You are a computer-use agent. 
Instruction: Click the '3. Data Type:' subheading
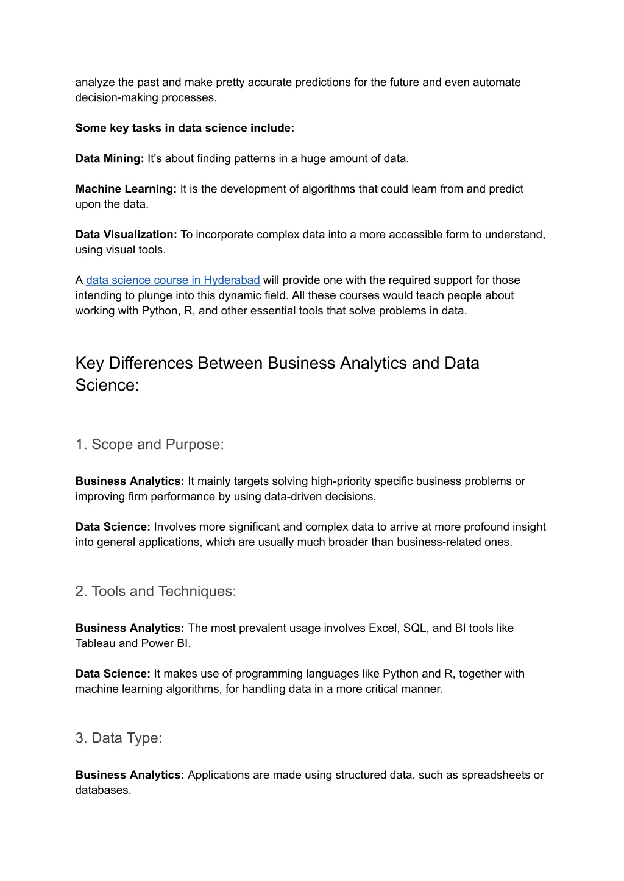(119, 738)
